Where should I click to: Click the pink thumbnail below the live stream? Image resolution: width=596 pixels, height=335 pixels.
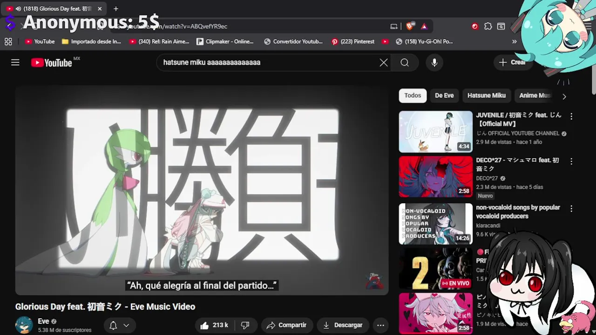pos(436,314)
